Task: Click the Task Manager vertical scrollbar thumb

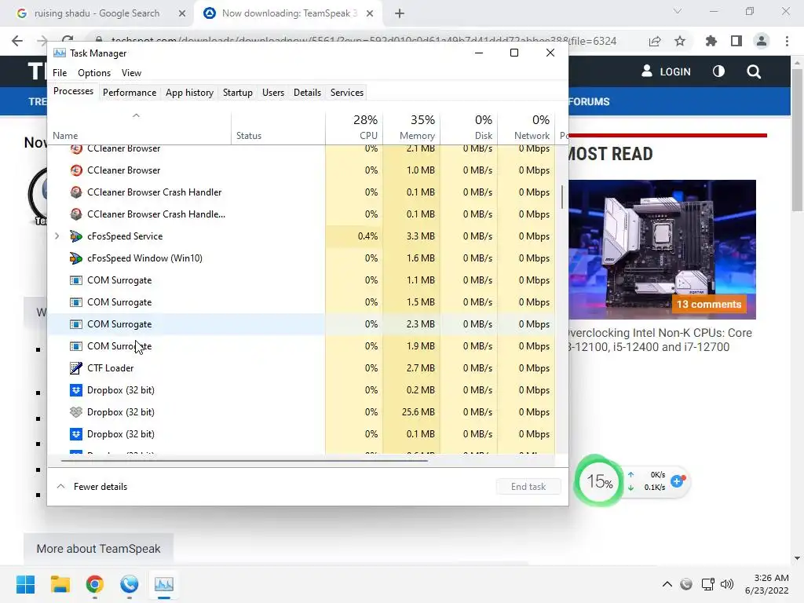Action: [562, 197]
